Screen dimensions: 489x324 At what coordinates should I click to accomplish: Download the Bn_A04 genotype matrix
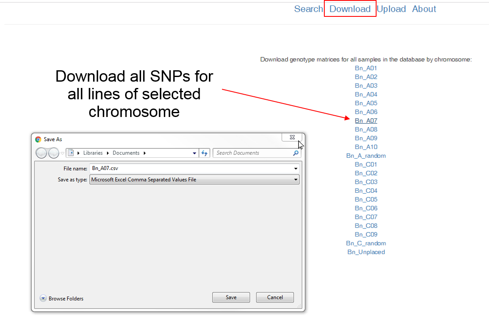click(366, 94)
